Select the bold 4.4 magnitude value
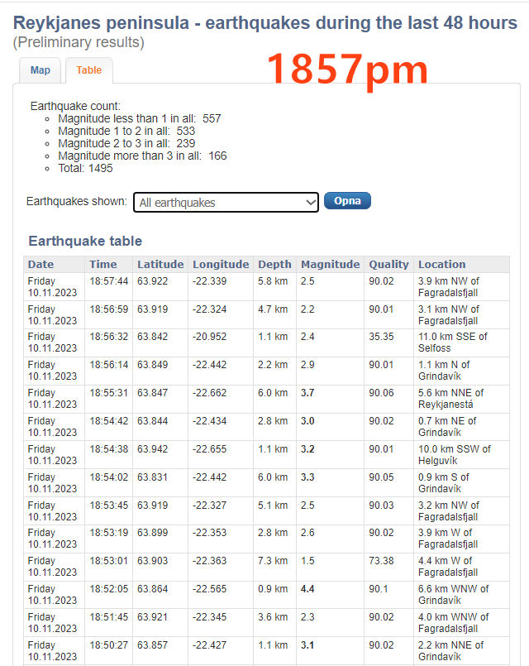529x666 pixels. (x=307, y=589)
